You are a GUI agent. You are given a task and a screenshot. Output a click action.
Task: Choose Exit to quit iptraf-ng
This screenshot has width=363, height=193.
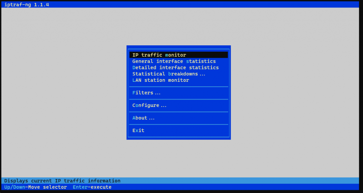(138, 131)
